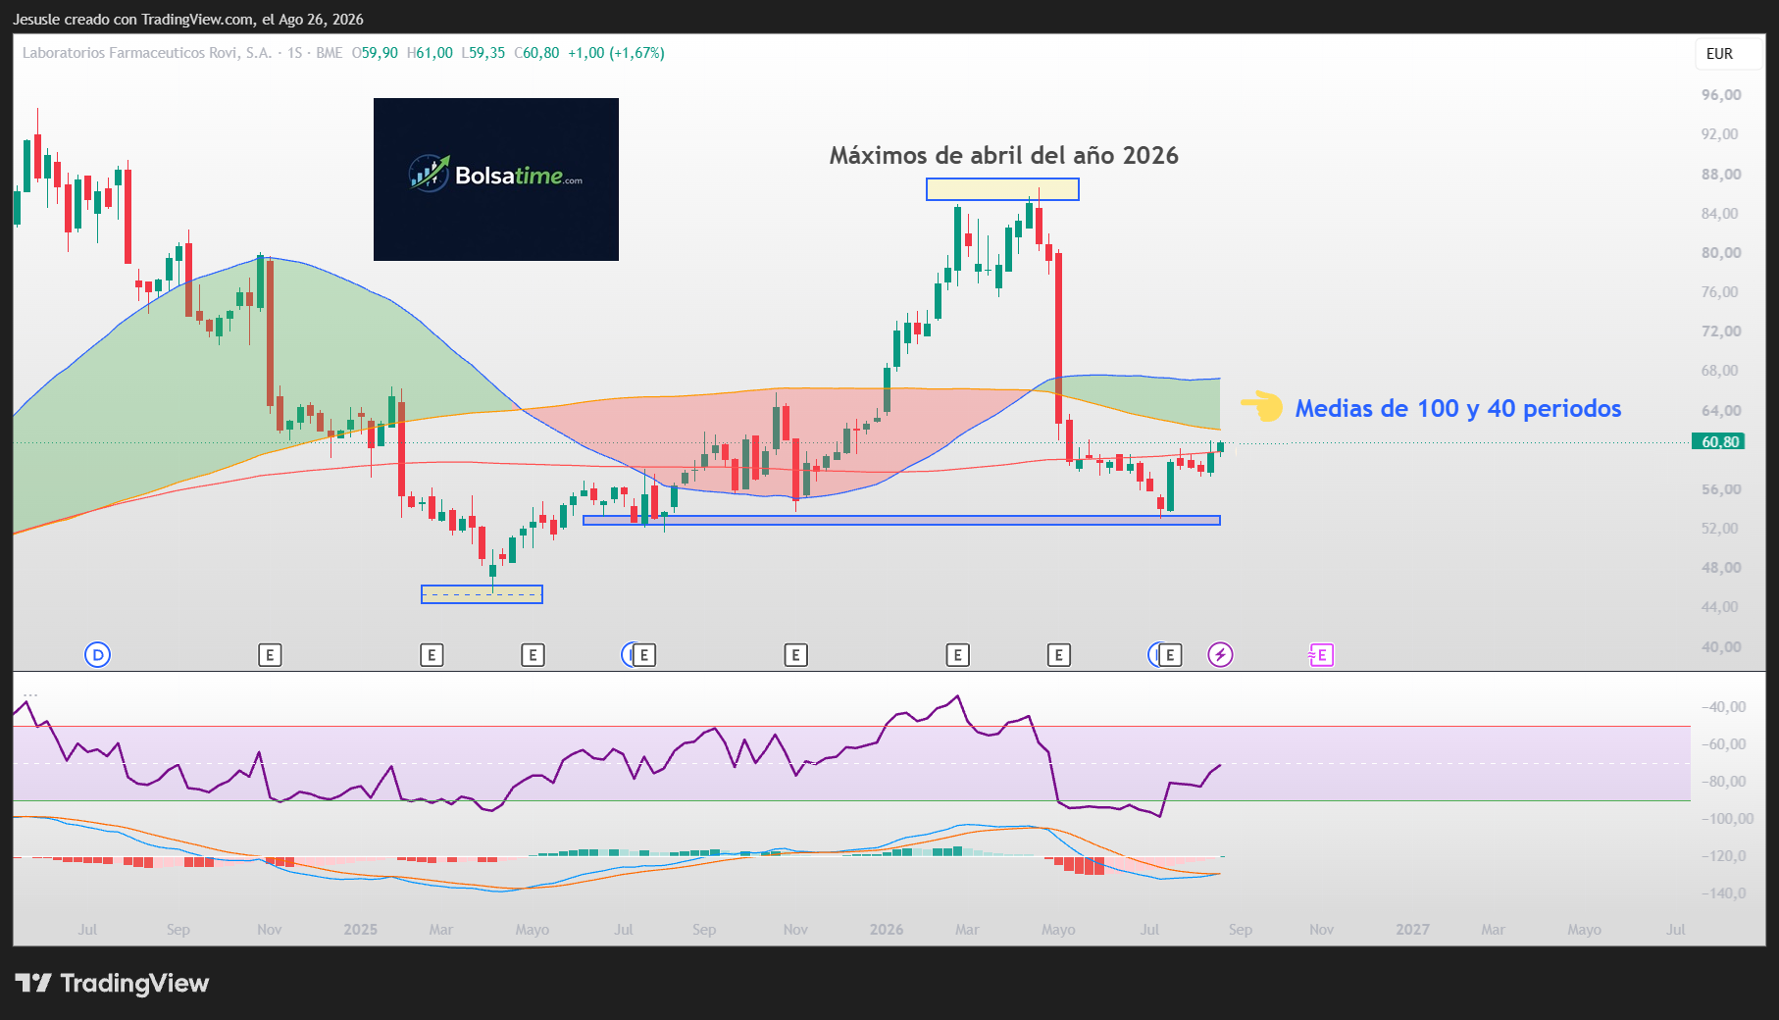This screenshot has height=1020, width=1779.
Task: Click the purple lightning bolt event marker
Action: coord(1220,655)
